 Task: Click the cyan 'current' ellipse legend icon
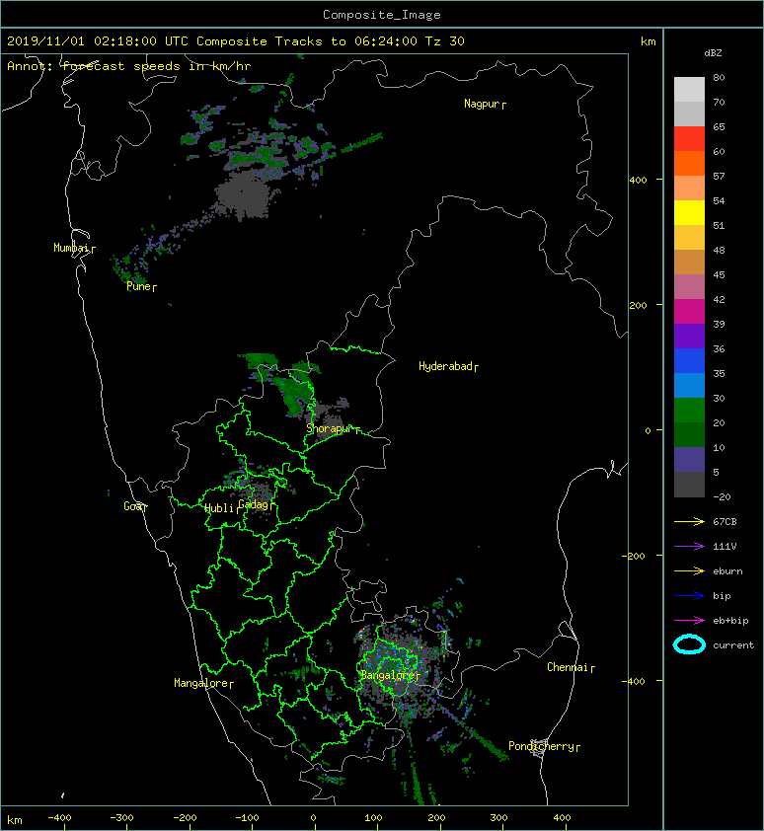click(689, 644)
